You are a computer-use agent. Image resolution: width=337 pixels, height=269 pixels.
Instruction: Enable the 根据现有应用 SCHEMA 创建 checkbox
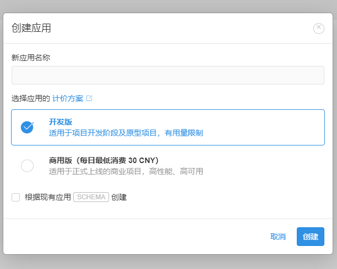tap(16, 197)
